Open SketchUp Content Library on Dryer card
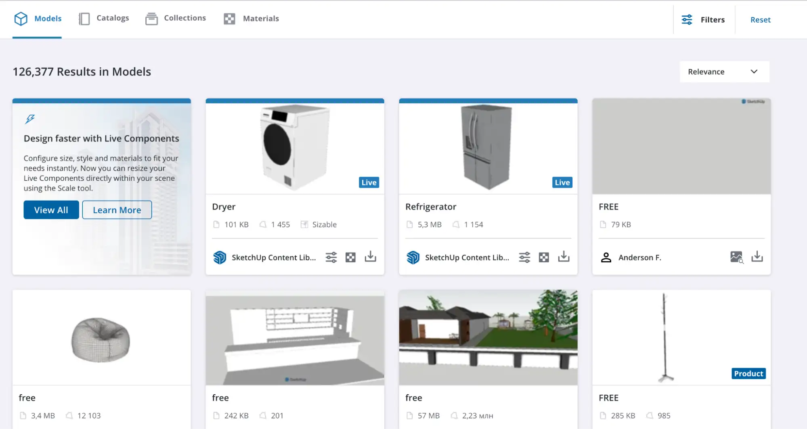 (x=274, y=257)
